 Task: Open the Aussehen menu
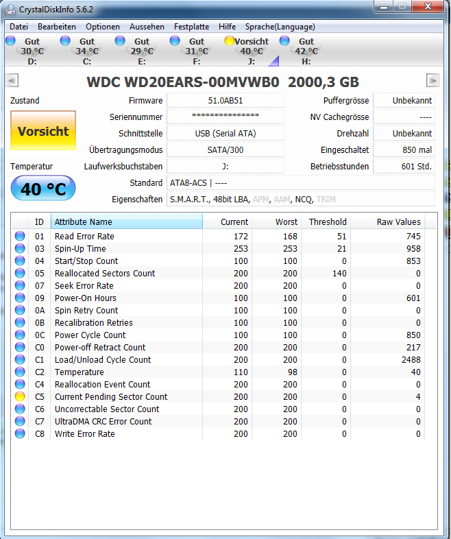click(147, 27)
